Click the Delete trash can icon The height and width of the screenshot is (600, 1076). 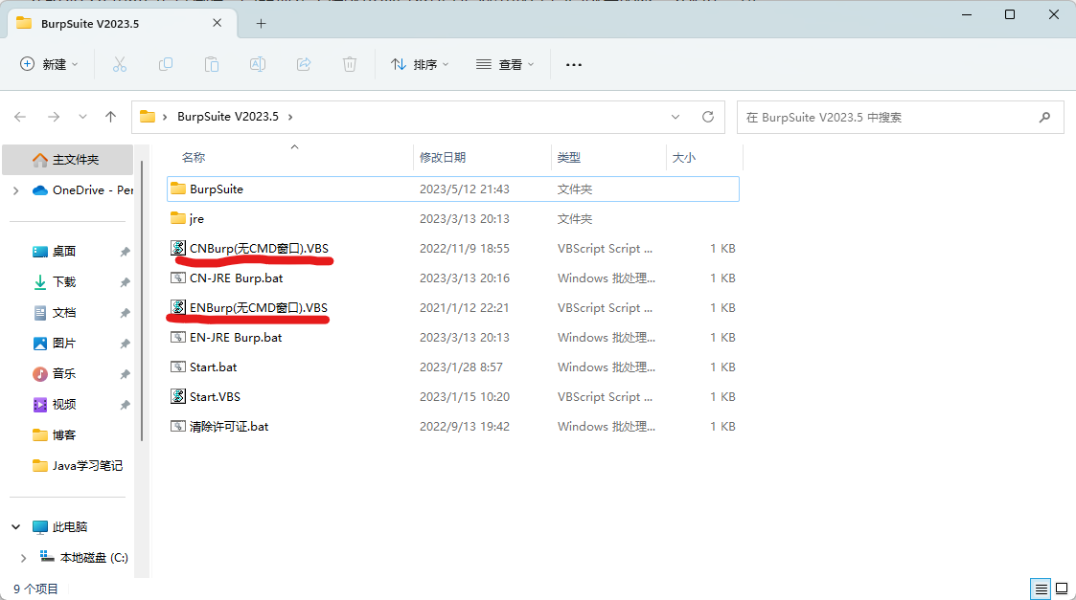(350, 64)
